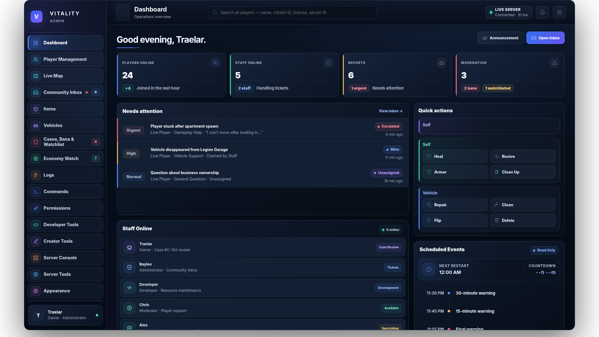The image size is (599, 337).
Task: Open the Dashboard sidebar item
Action: [x=66, y=43]
